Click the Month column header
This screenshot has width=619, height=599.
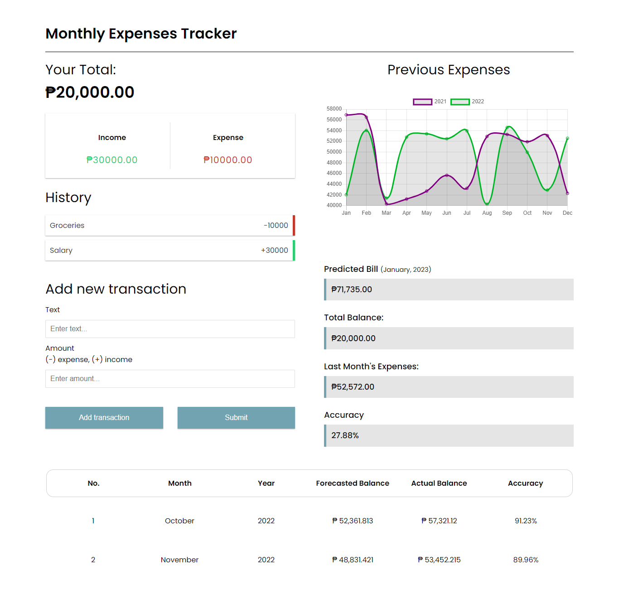[x=180, y=483]
